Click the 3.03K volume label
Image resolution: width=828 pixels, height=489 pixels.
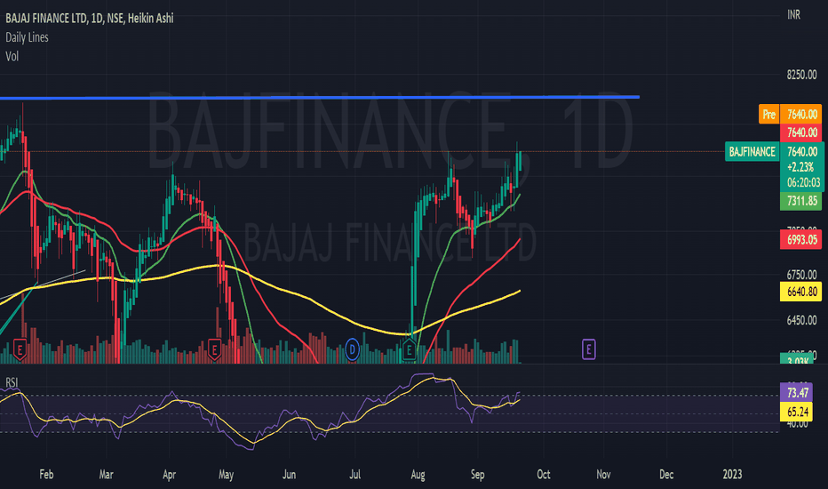click(x=797, y=359)
